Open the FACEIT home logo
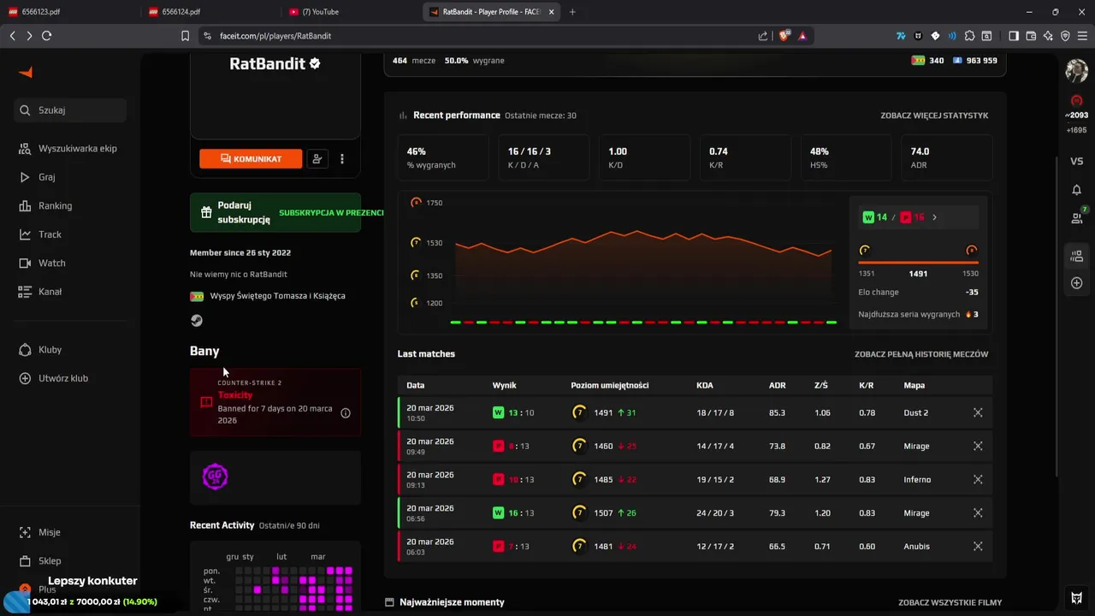 26,73
